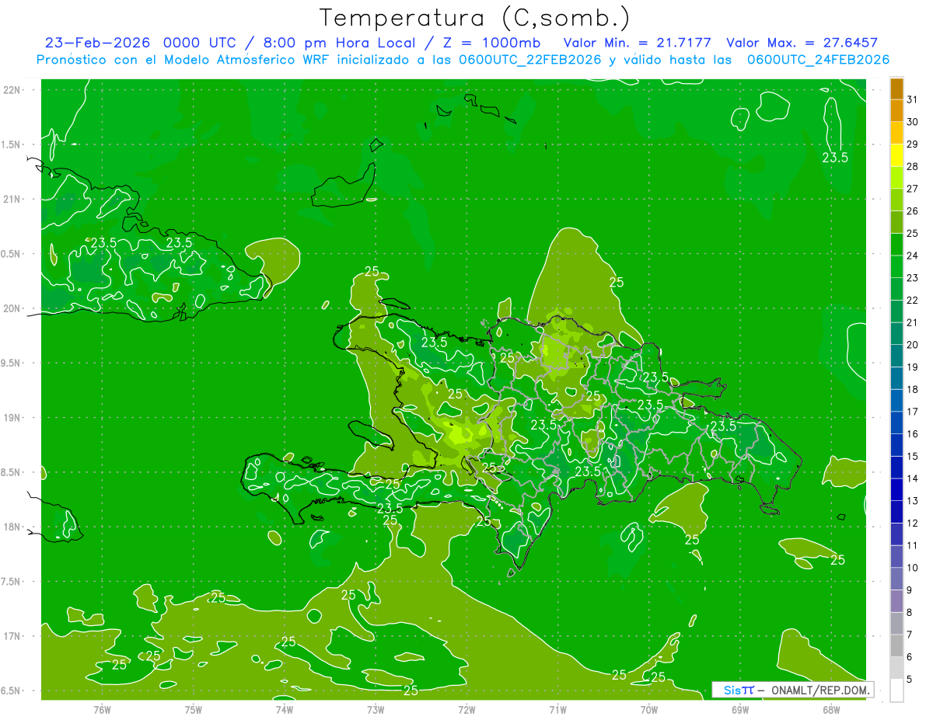Click the colorbar value label '16'
The width and height of the screenshot is (933, 720).
tap(913, 434)
